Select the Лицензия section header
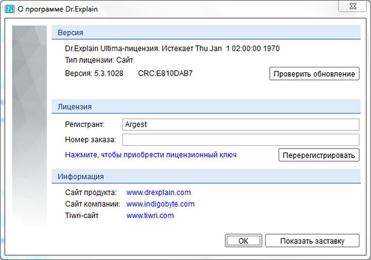The height and width of the screenshot is (260, 371). click(x=206, y=107)
